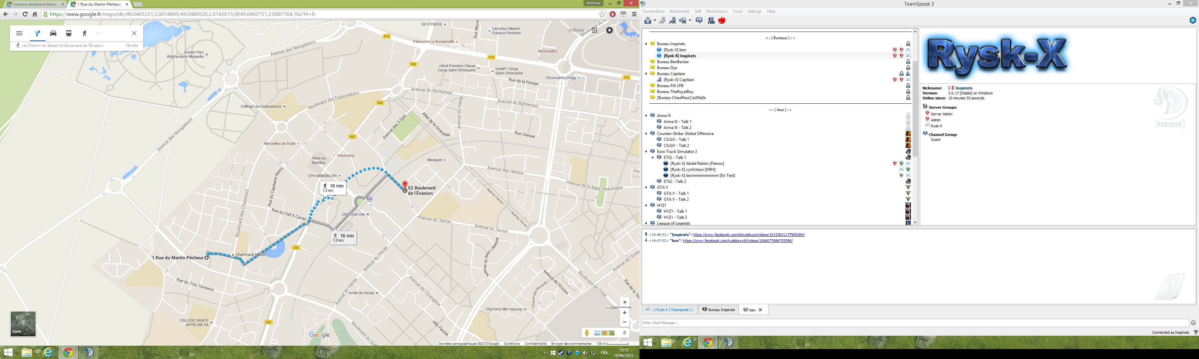Image resolution: width=1199 pixels, height=359 pixels.
Task: Close the Google Maps directions panel
Action: click(134, 34)
